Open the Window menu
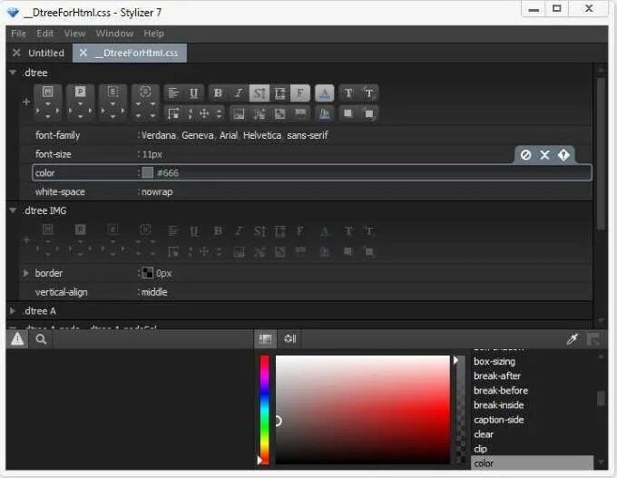The width and height of the screenshot is (617, 478). coord(114,34)
